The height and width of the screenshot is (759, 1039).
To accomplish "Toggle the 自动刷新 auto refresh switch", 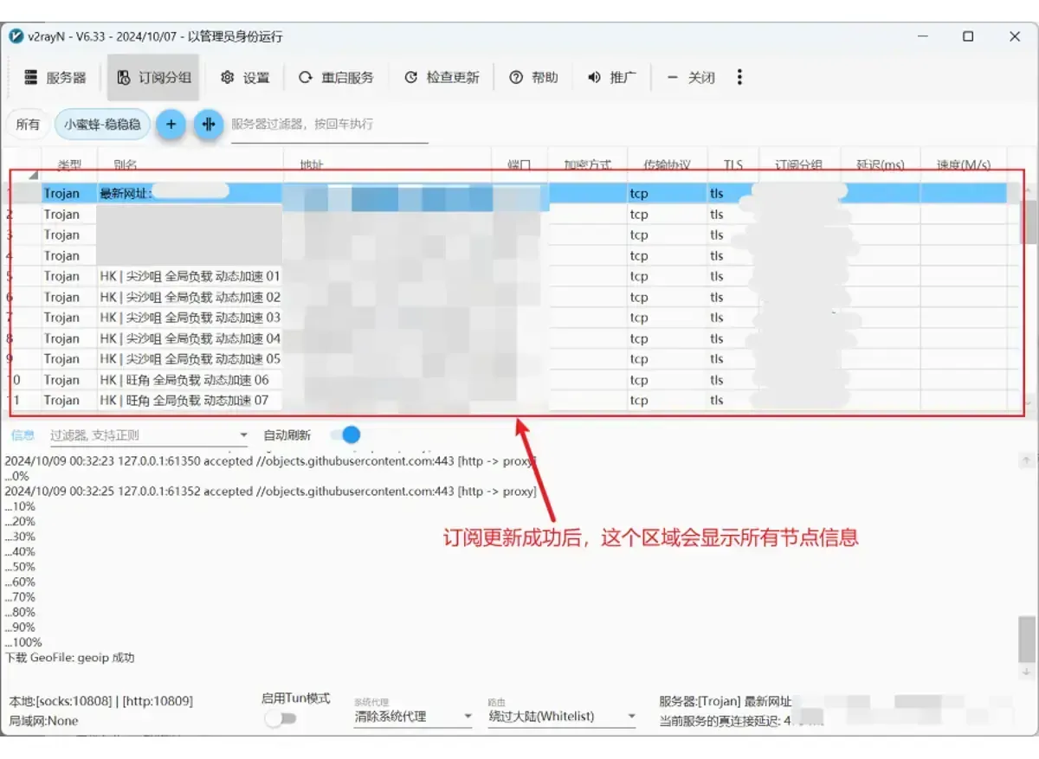I will pyautogui.click(x=345, y=434).
